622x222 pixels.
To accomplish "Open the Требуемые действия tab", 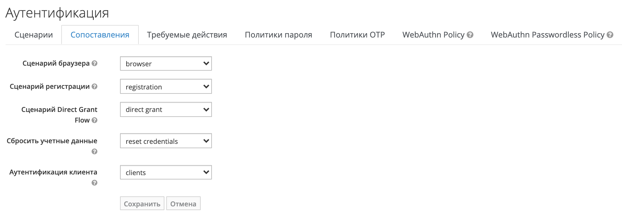I will coord(187,35).
